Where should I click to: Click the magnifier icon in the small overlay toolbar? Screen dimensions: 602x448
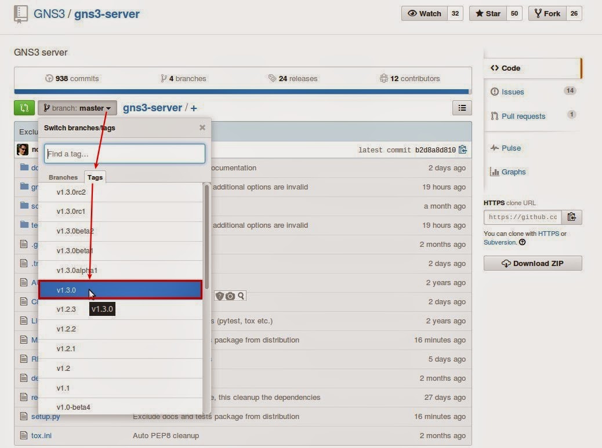pos(241,296)
